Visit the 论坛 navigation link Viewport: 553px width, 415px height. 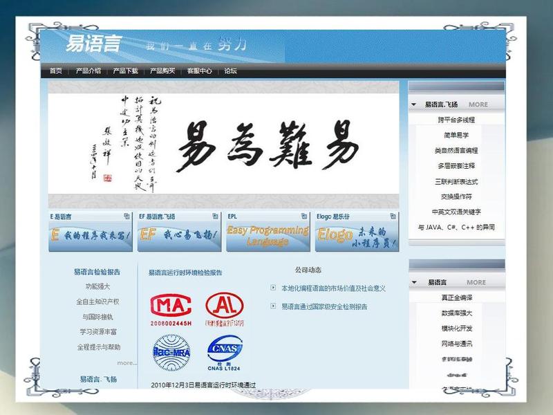[230, 71]
